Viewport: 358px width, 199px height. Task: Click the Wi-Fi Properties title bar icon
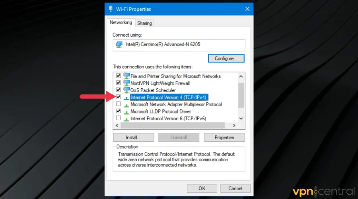coord(111,9)
